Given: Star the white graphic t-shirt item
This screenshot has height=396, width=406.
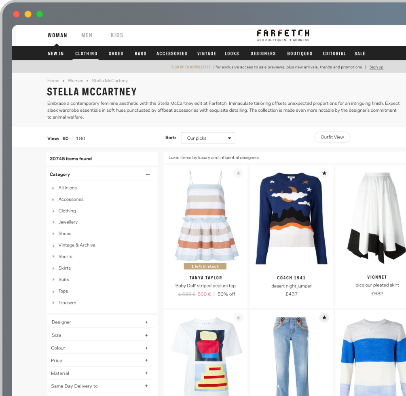Looking at the screenshot, I should point(238,318).
